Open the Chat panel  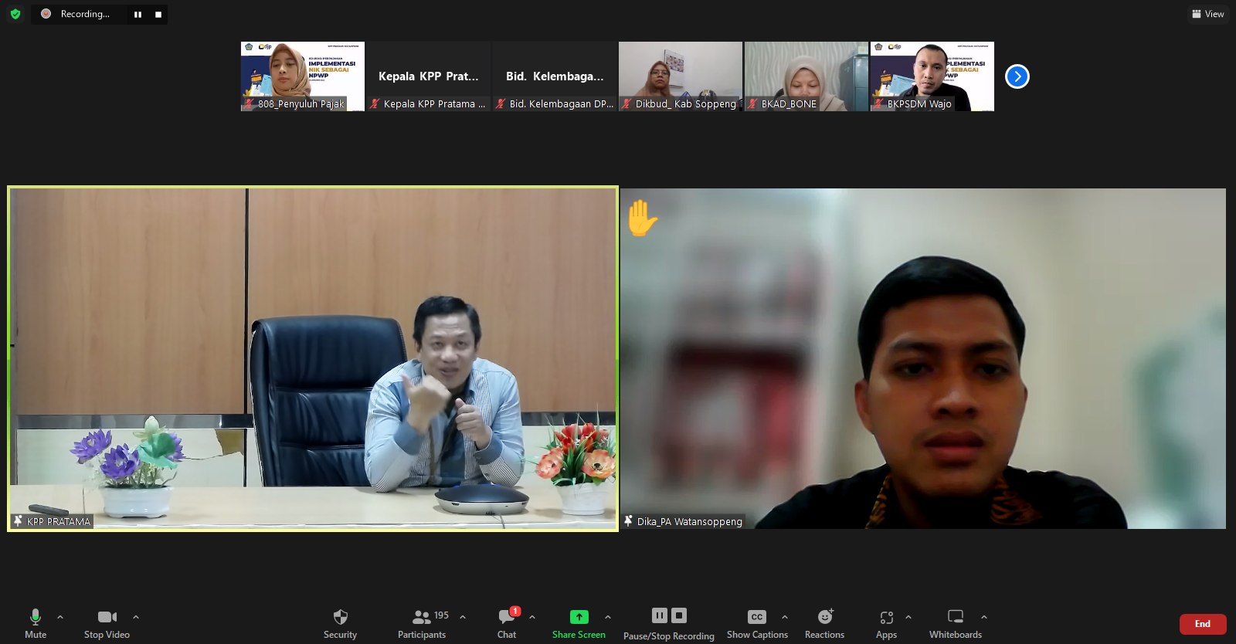pyautogui.click(x=507, y=622)
